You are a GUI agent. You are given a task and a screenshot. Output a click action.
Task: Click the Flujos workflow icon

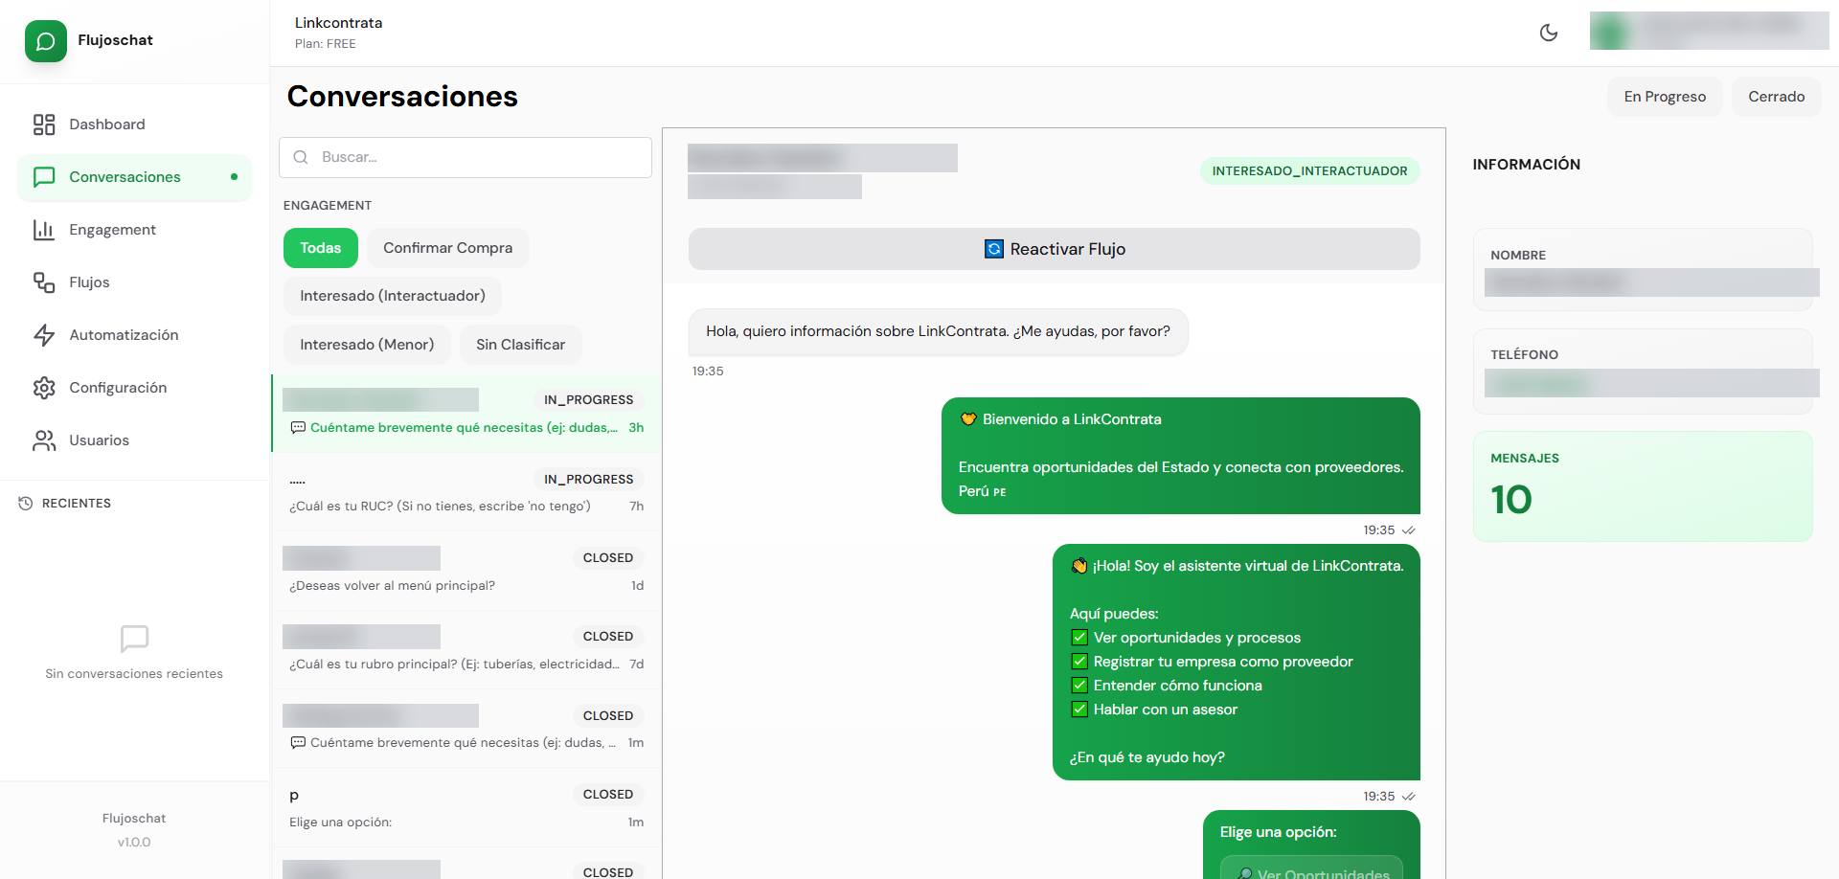(x=44, y=282)
